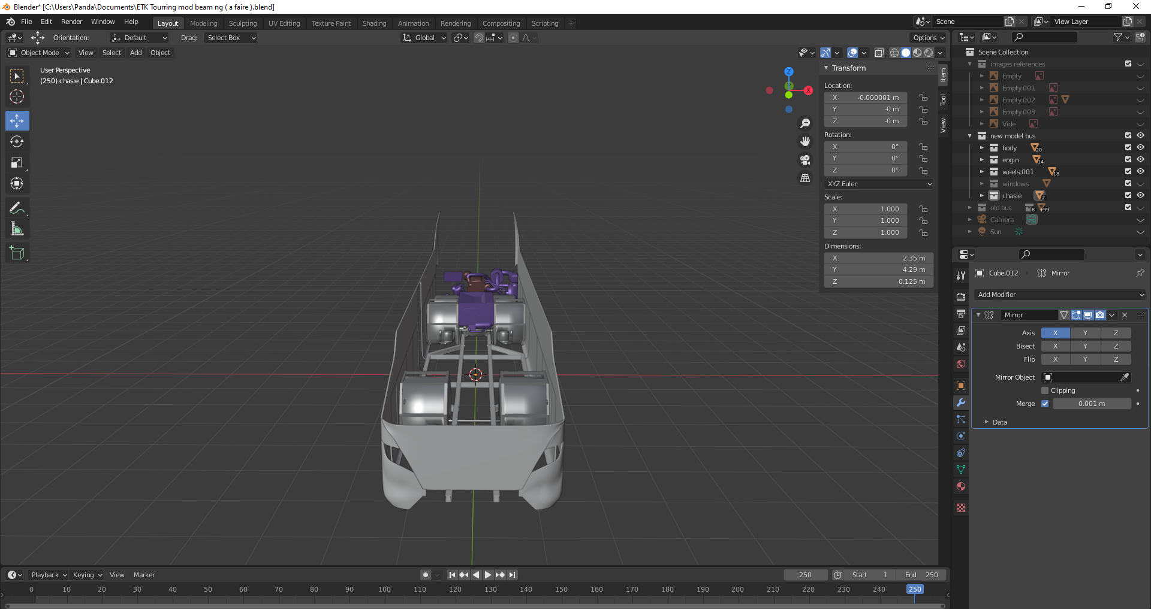Activate the Scale tool

(17, 163)
